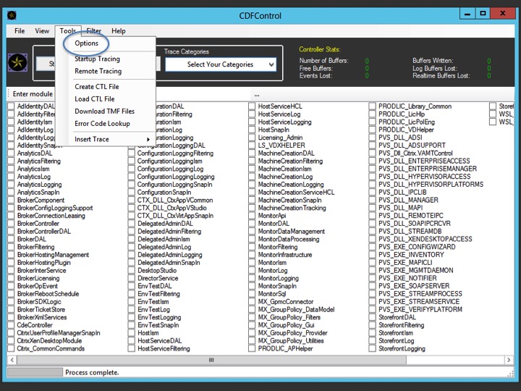This screenshot has width=521, height=391.
Task: Check PRODLIC_Library_Common module
Action: click(373, 106)
